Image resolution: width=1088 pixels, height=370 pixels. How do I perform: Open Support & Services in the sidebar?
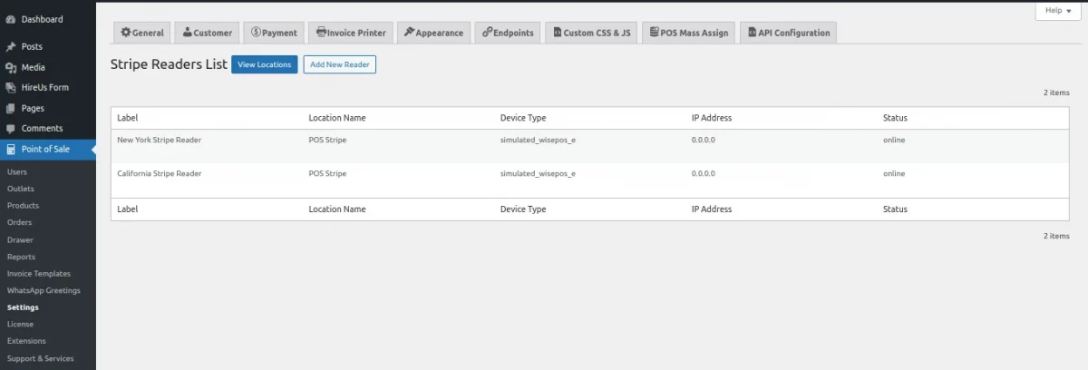pos(41,358)
